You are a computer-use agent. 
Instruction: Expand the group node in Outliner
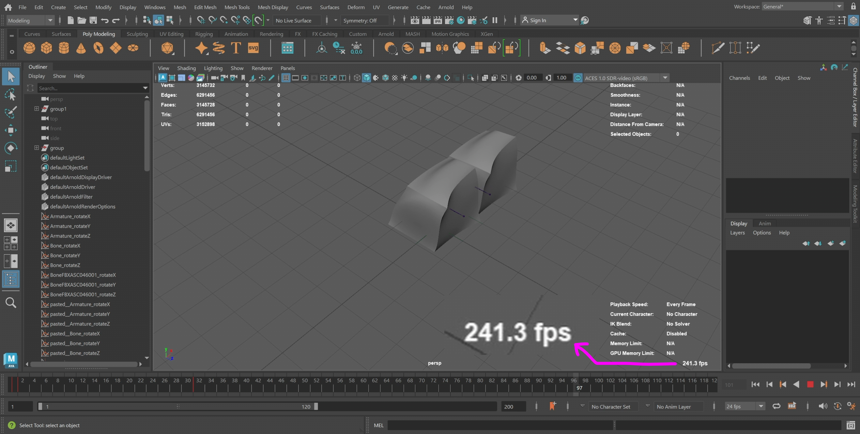click(x=37, y=148)
